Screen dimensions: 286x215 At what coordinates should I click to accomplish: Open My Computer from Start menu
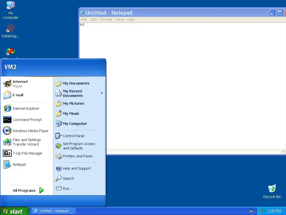click(79, 123)
